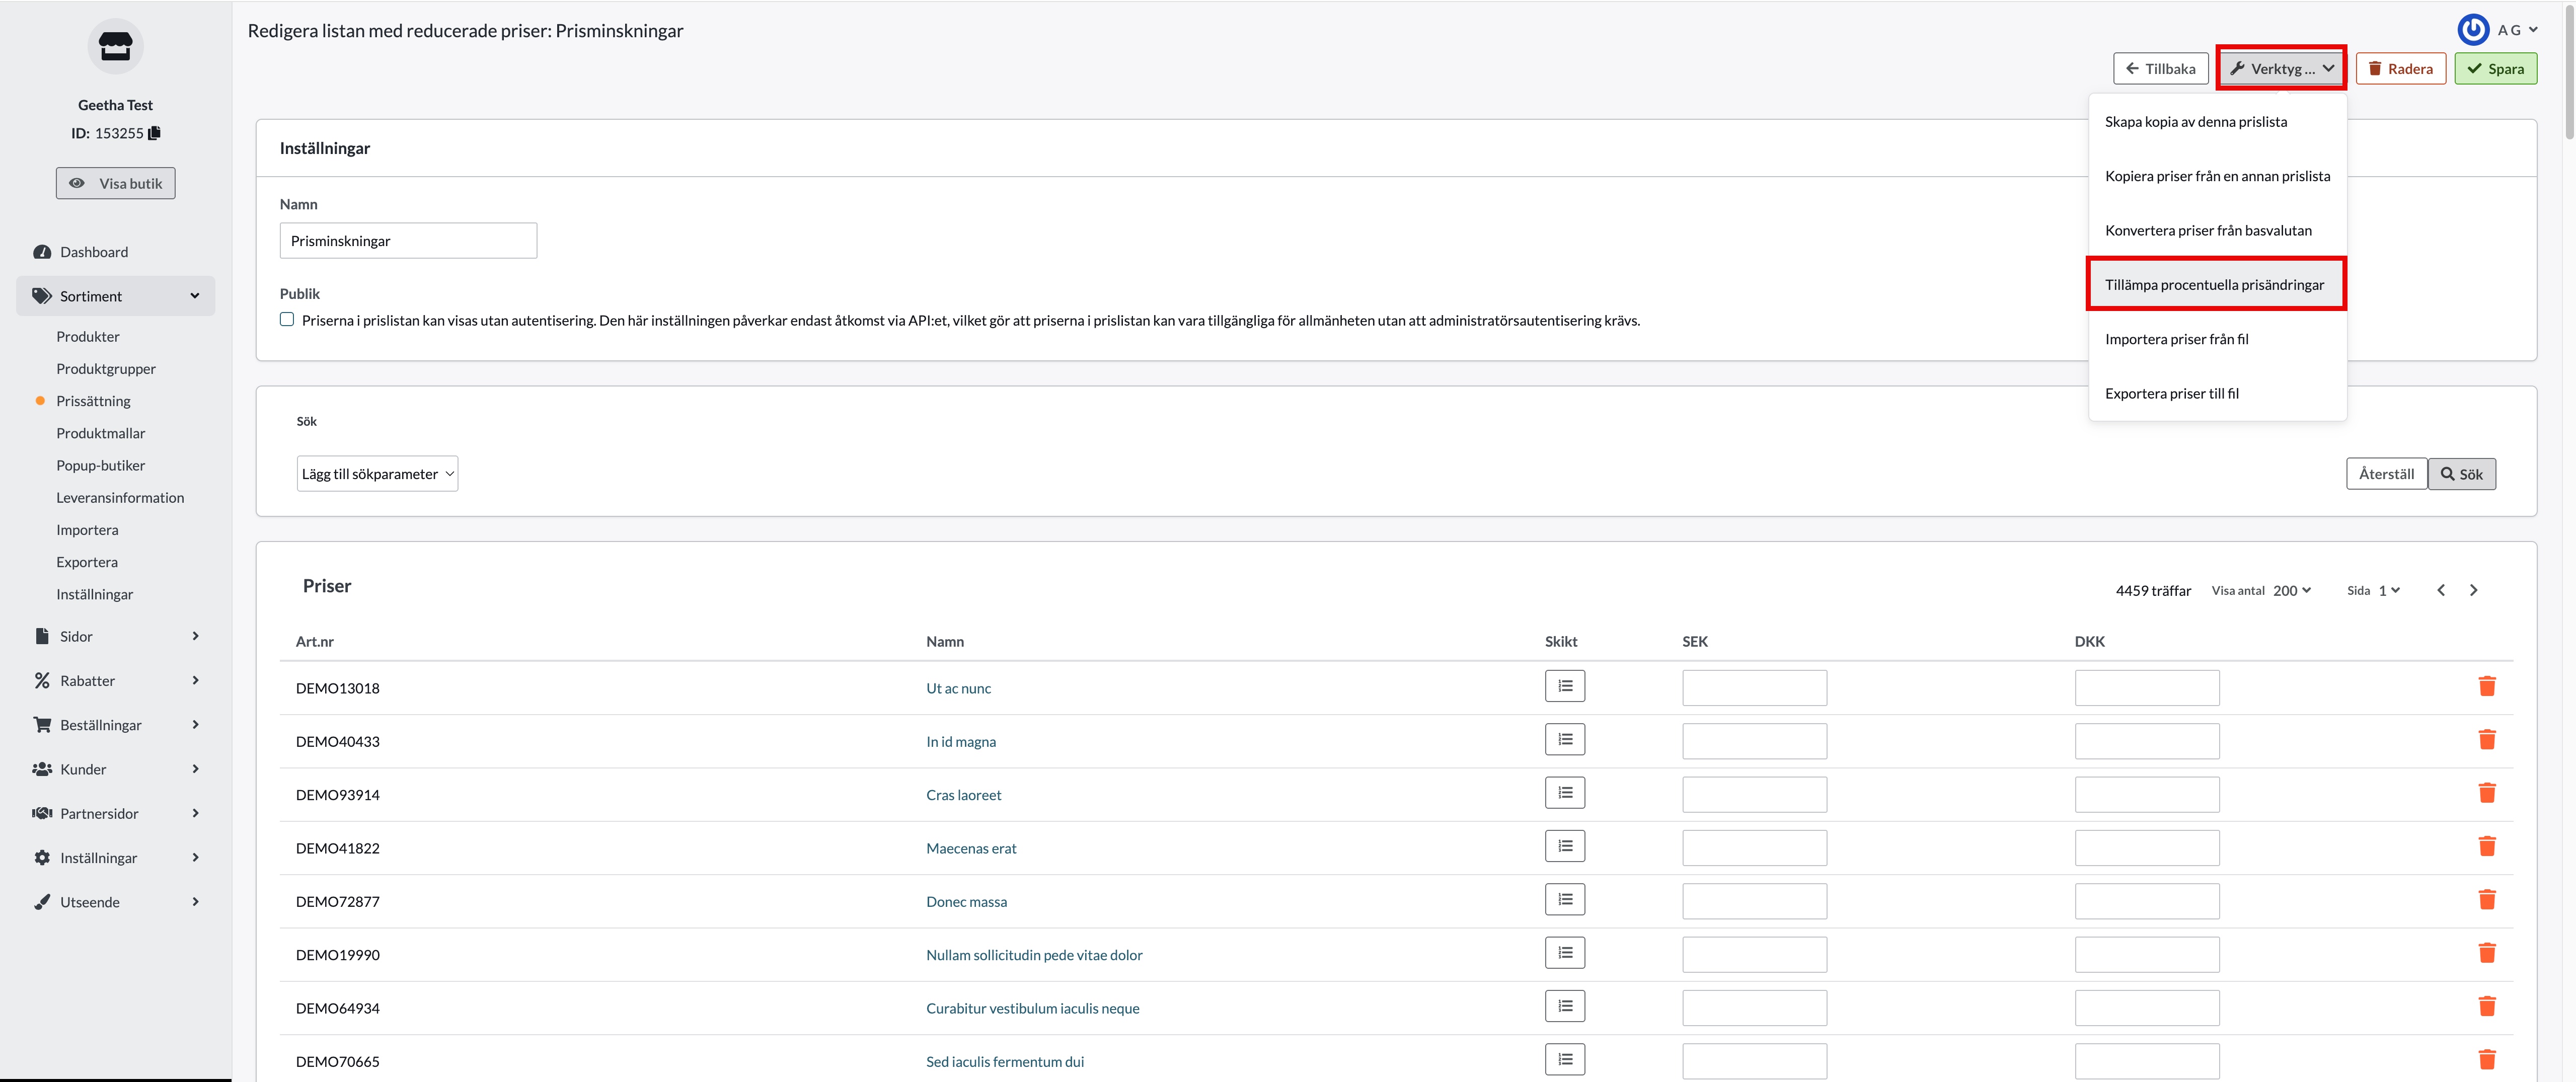Go to the previous page with the left arrow
2576x1082 pixels.
(2440, 590)
